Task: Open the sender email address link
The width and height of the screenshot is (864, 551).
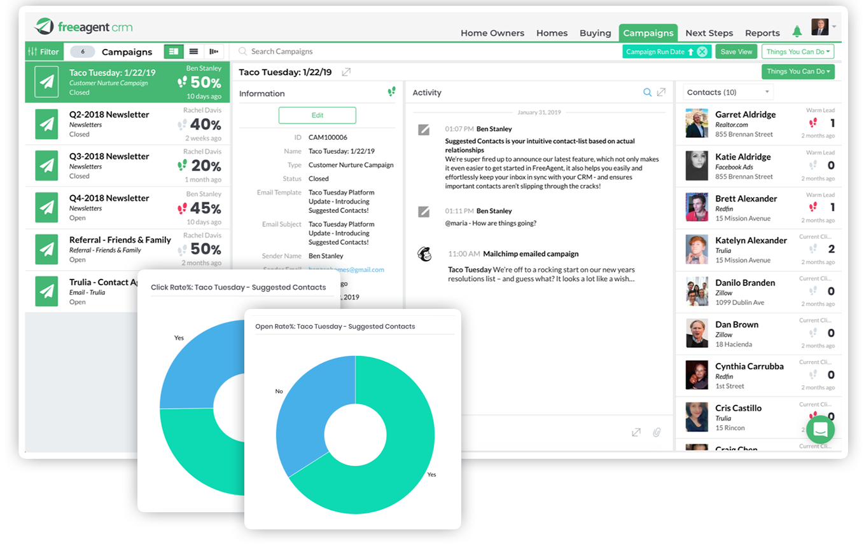Action: click(x=346, y=269)
